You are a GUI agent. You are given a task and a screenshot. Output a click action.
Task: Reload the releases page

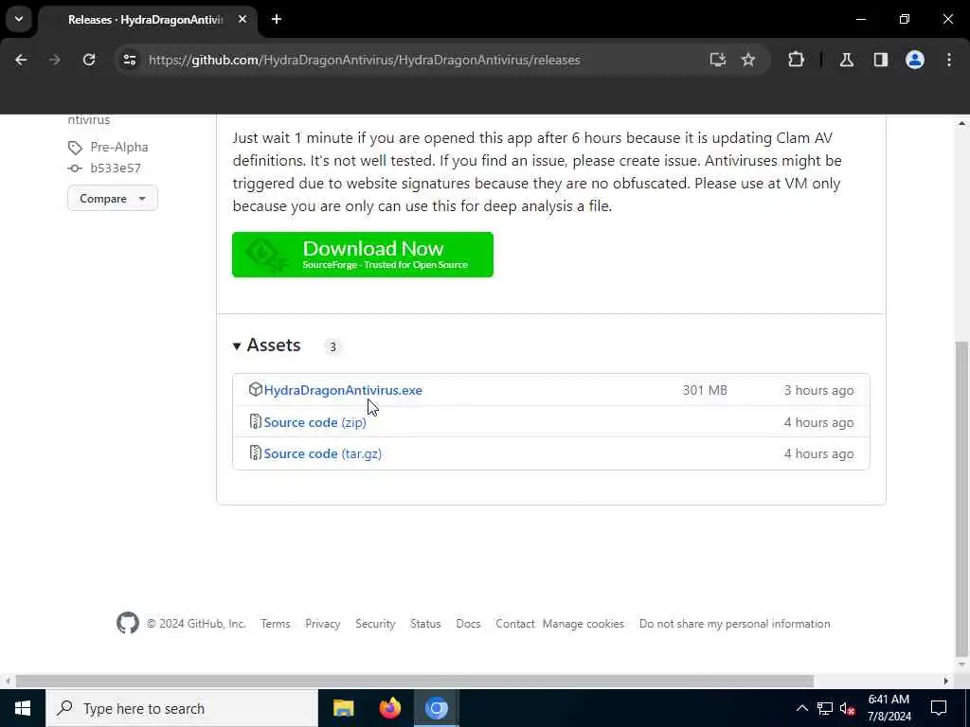(89, 60)
